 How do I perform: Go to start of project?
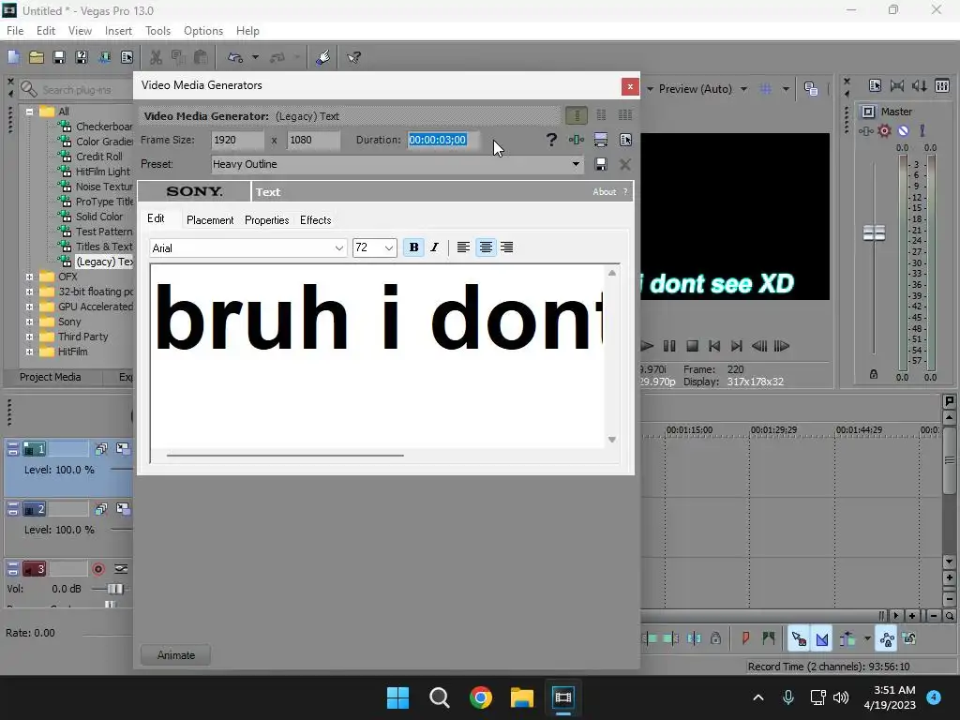pyautogui.click(x=713, y=346)
